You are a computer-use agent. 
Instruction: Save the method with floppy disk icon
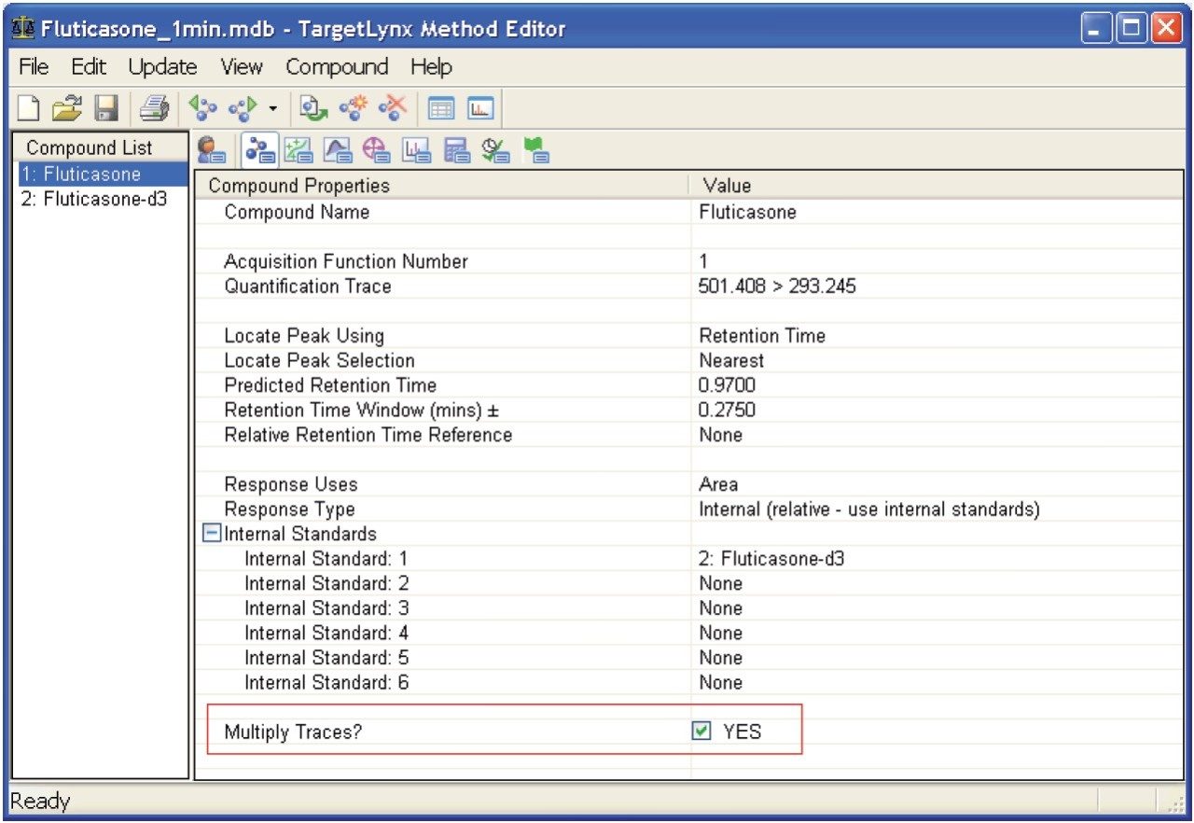click(105, 110)
